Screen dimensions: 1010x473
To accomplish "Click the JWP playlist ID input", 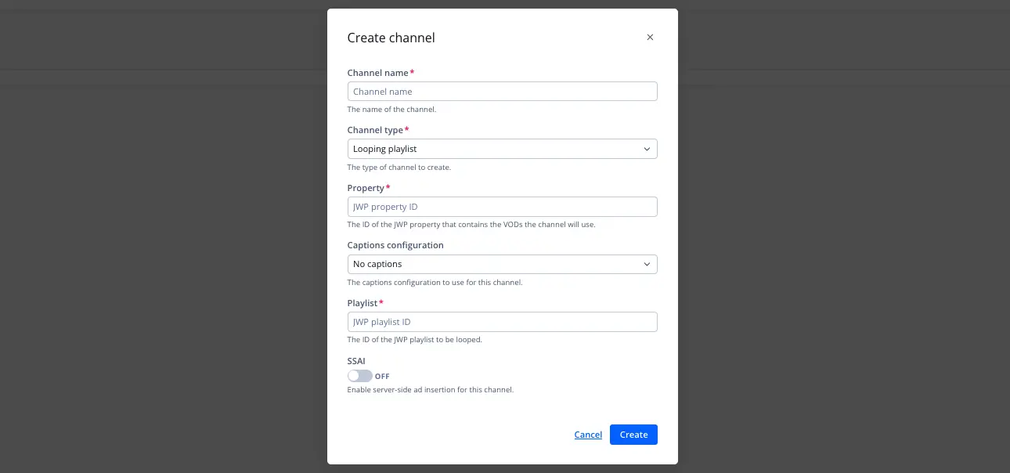I will click(x=501, y=321).
